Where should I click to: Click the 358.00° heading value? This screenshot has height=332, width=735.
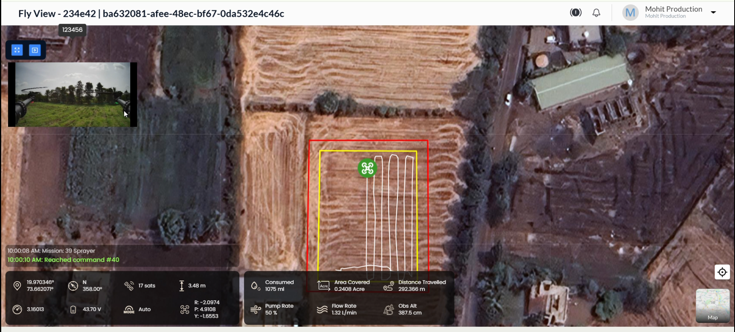click(x=92, y=289)
